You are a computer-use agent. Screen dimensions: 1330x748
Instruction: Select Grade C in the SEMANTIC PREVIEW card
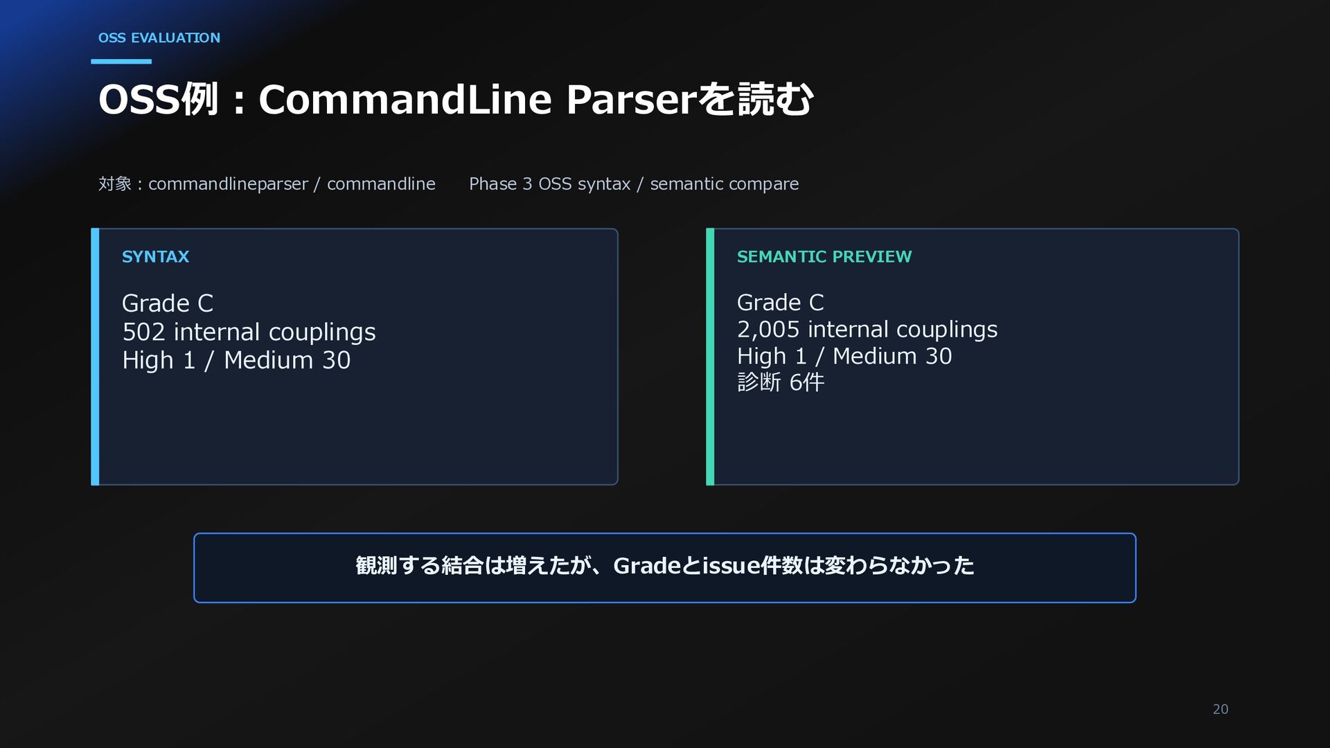[780, 303]
